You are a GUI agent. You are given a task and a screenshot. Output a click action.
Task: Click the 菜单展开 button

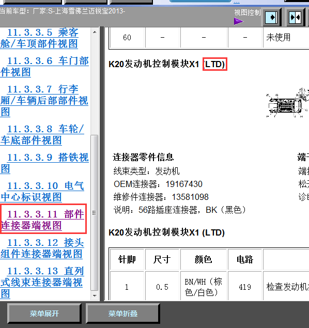[44, 314]
